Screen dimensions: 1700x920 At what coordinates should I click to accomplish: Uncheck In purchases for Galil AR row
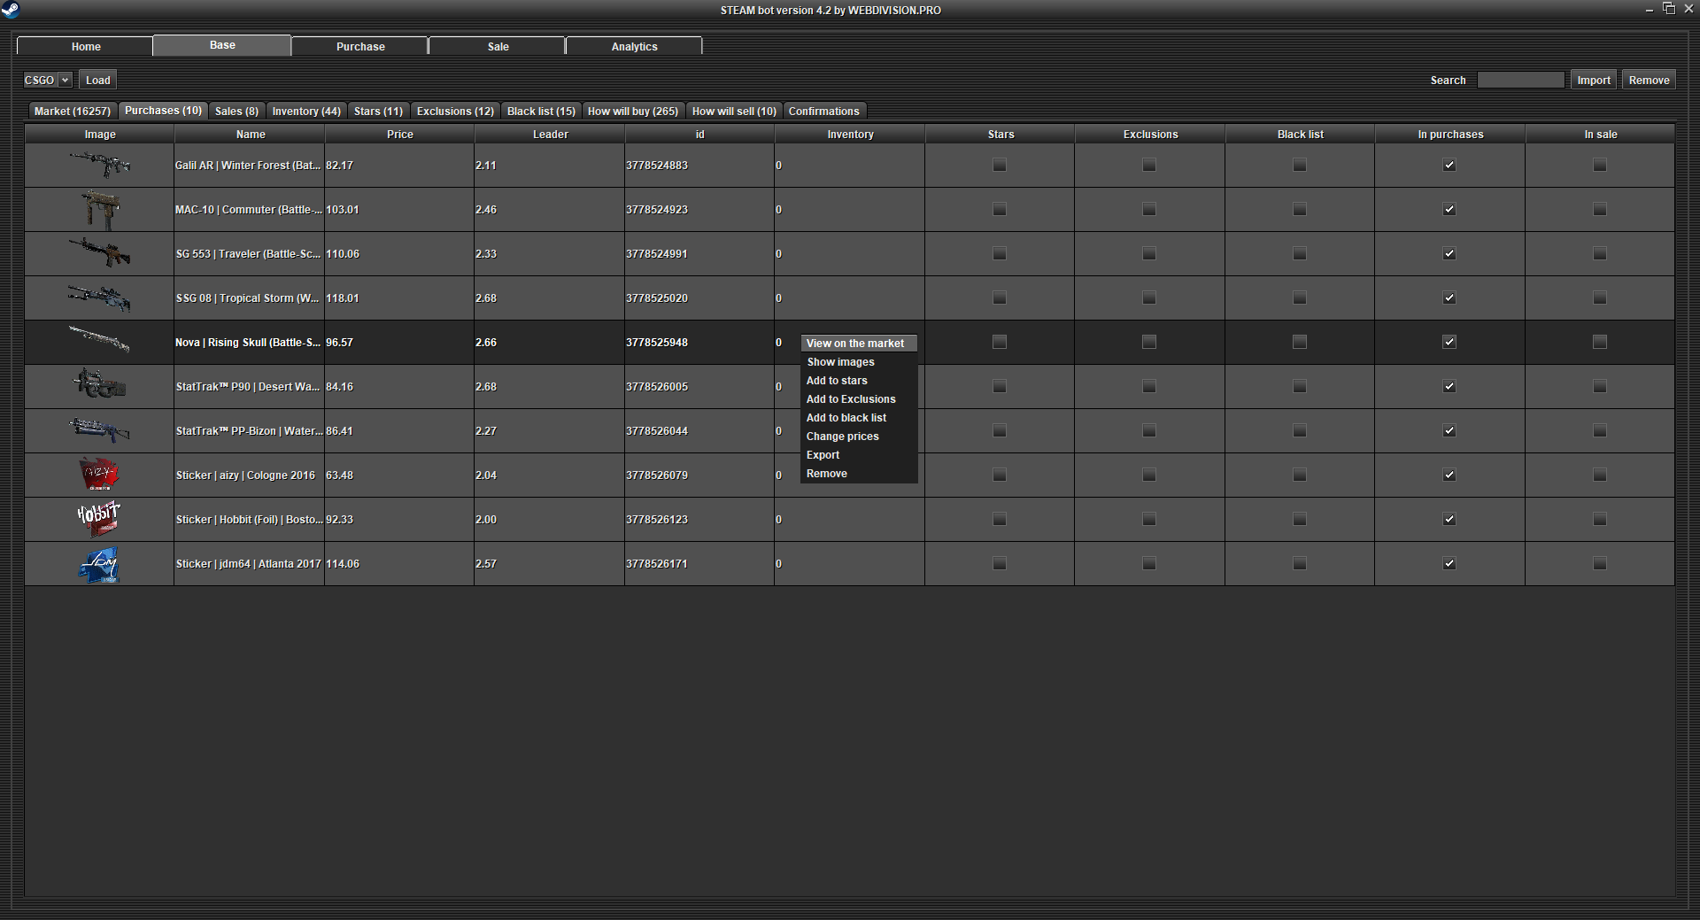click(1449, 165)
